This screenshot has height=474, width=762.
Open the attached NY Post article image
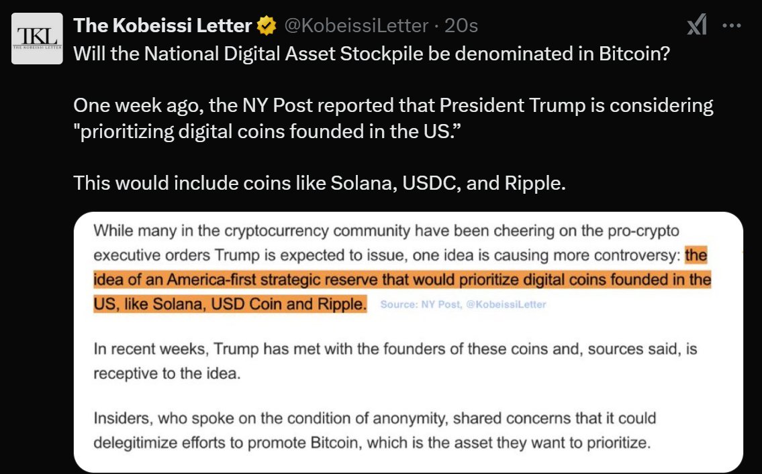408,341
